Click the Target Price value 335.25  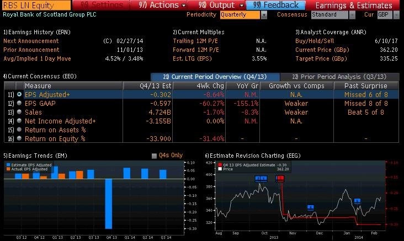[x=389, y=58]
